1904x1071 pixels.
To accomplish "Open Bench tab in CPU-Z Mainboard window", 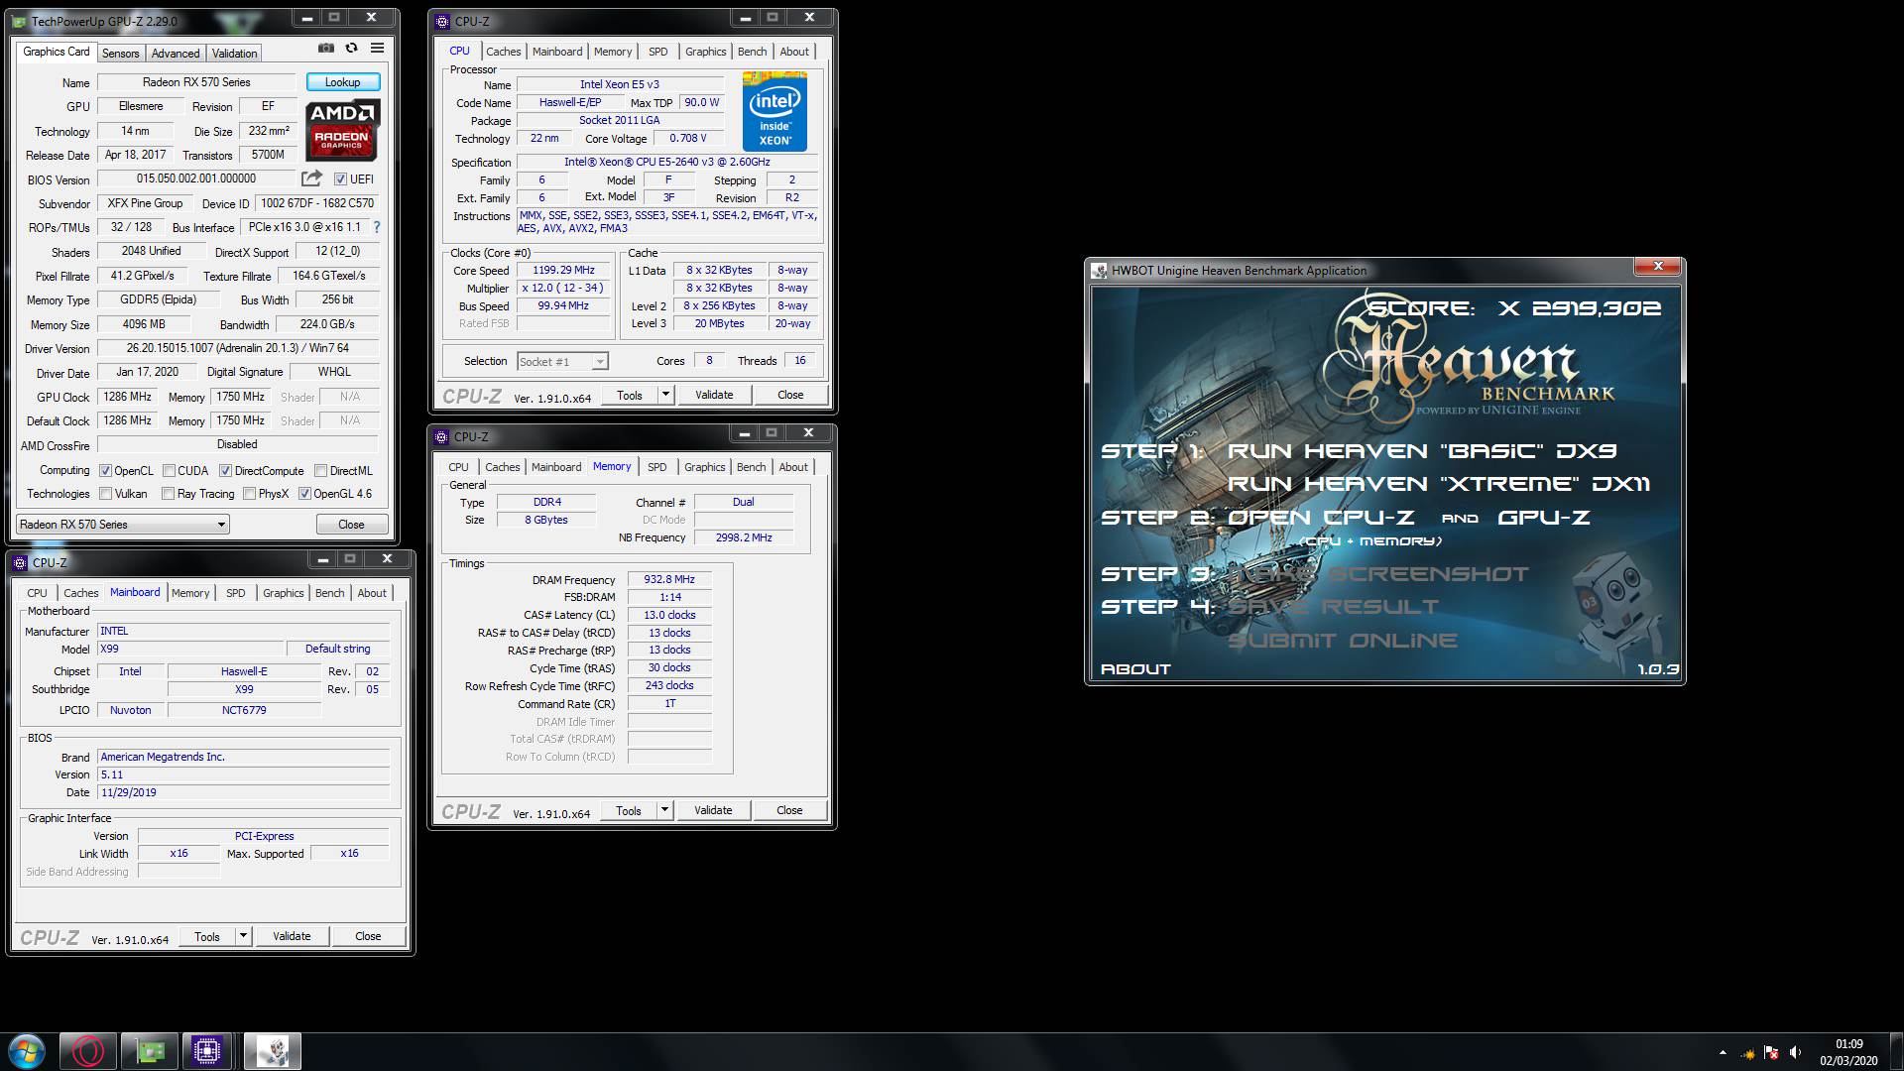I will [330, 593].
